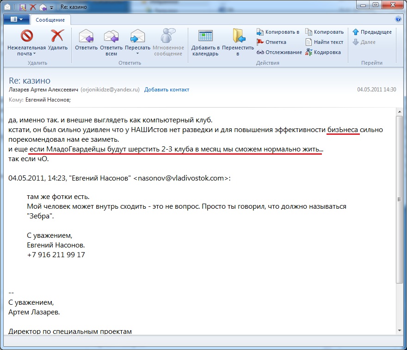
Task: Open the quick access toolbar customize arrow
Action: tap(51, 8)
